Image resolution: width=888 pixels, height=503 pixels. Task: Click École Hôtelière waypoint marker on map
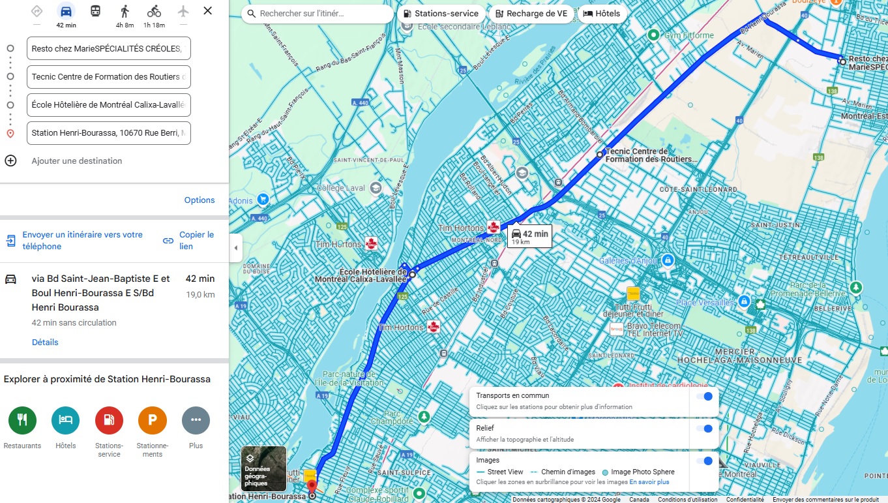click(x=412, y=275)
